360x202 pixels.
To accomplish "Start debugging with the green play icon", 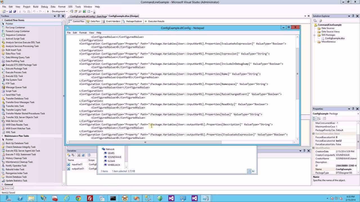I will pyautogui.click(x=48, y=12).
